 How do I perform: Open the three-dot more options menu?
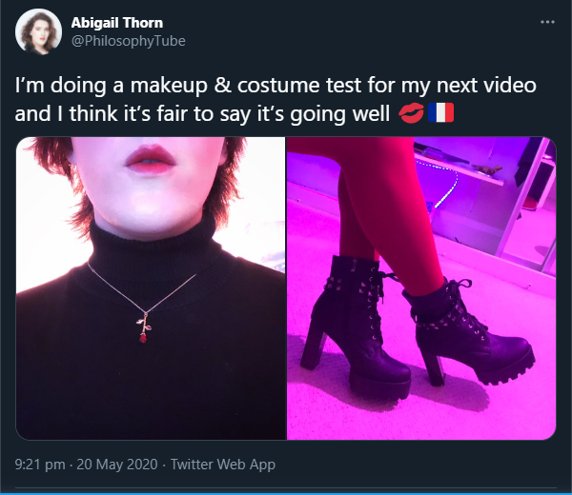click(547, 22)
